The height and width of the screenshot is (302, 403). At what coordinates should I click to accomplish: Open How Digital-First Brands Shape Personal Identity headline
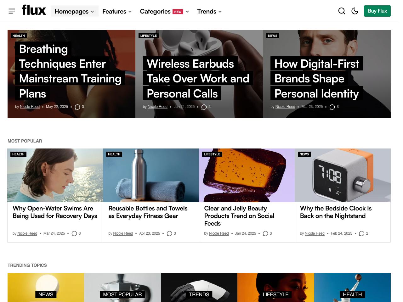pos(317,79)
